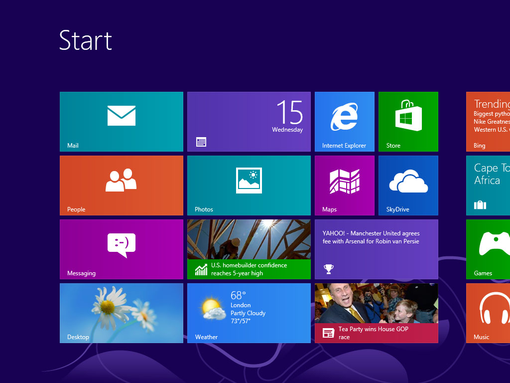Launch Internet Explorer from its tile
This screenshot has width=510, height=383.
click(x=344, y=121)
